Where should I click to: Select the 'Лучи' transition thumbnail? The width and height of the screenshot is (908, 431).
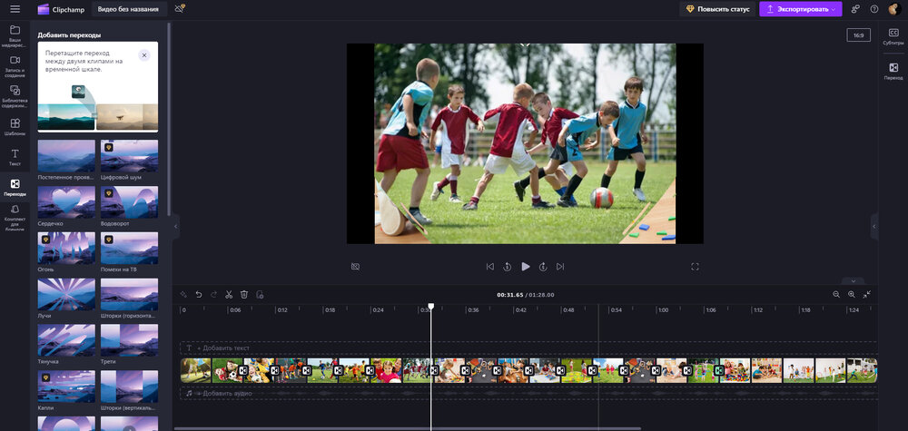click(x=66, y=295)
